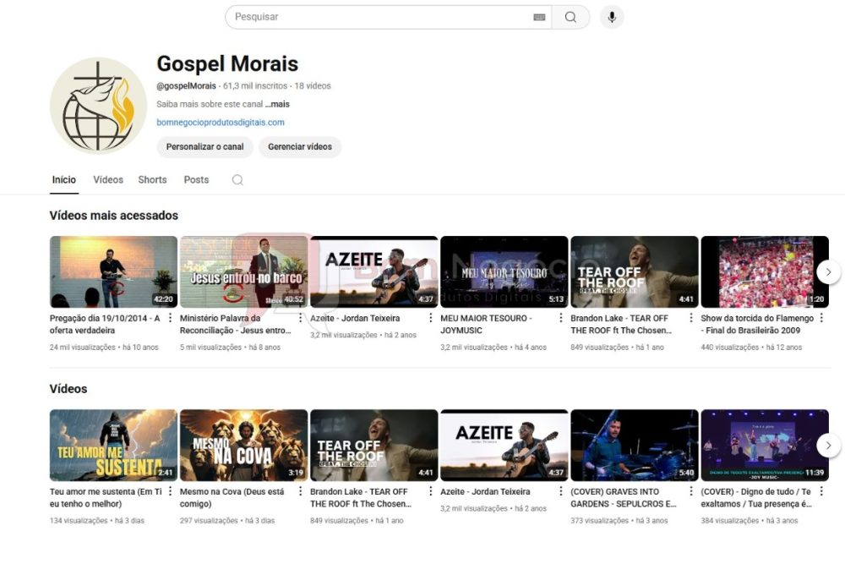This screenshot has height=564, width=845.
Task: Open the Posts tab
Action: pos(196,180)
